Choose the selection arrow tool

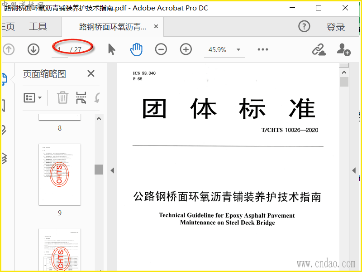point(112,49)
